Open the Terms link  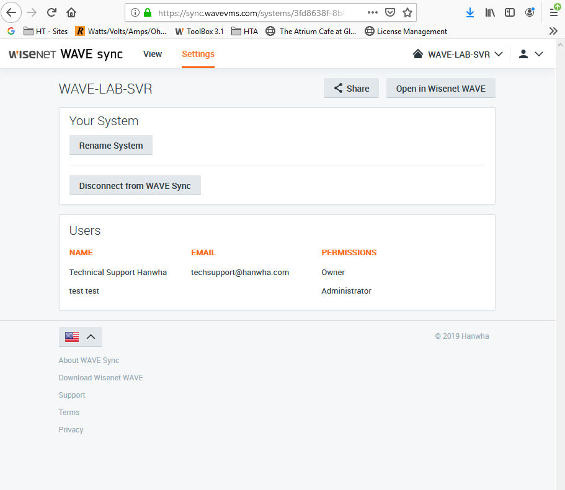tap(69, 412)
